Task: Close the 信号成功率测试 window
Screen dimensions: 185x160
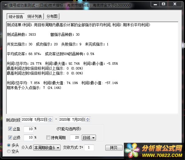Action: click(175, 4)
